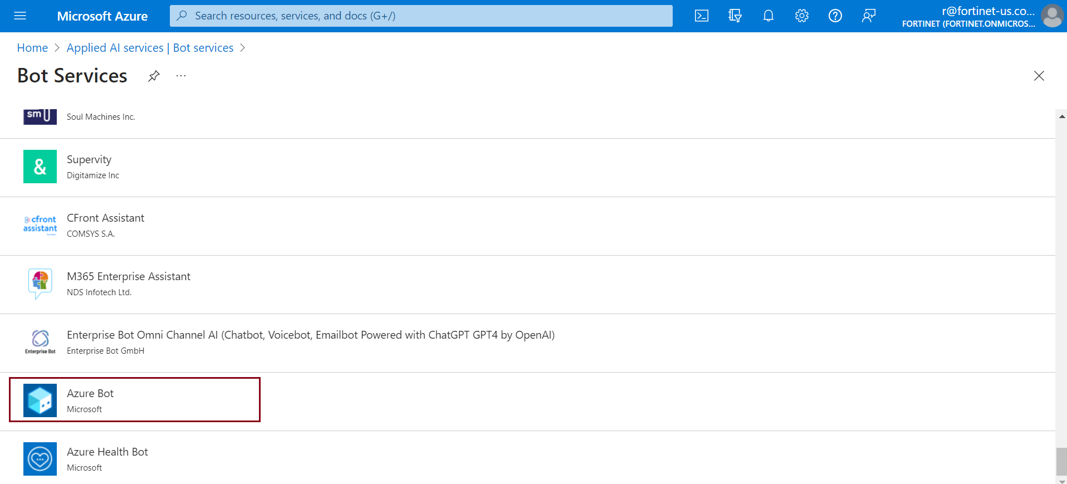The image size is (1067, 484).
Task: Open the Cloud Shell icon
Action: click(x=702, y=16)
